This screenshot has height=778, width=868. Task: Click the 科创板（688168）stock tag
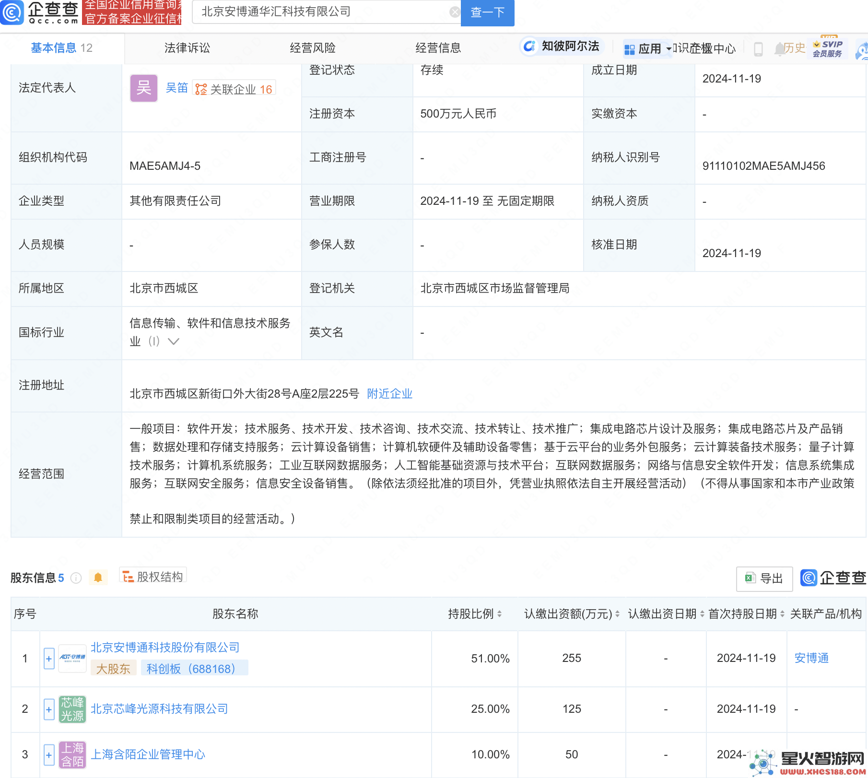coord(194,669)
